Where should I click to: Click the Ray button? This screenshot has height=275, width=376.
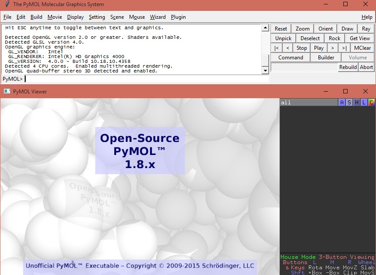pos(366,29)
